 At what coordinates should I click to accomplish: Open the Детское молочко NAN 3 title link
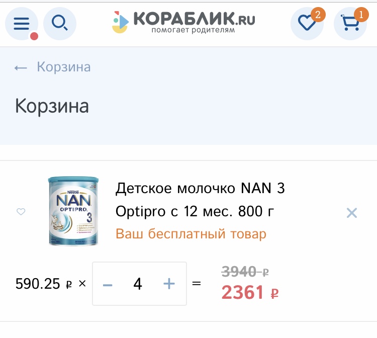tap(200, 200)
